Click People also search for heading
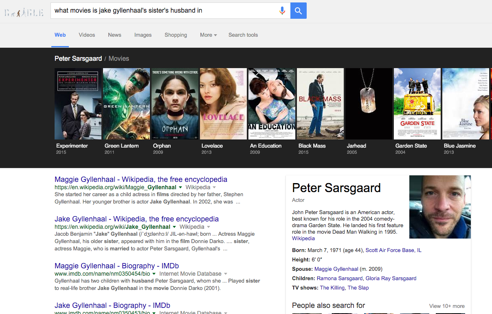The image size is (492, 314). [328, 305]
